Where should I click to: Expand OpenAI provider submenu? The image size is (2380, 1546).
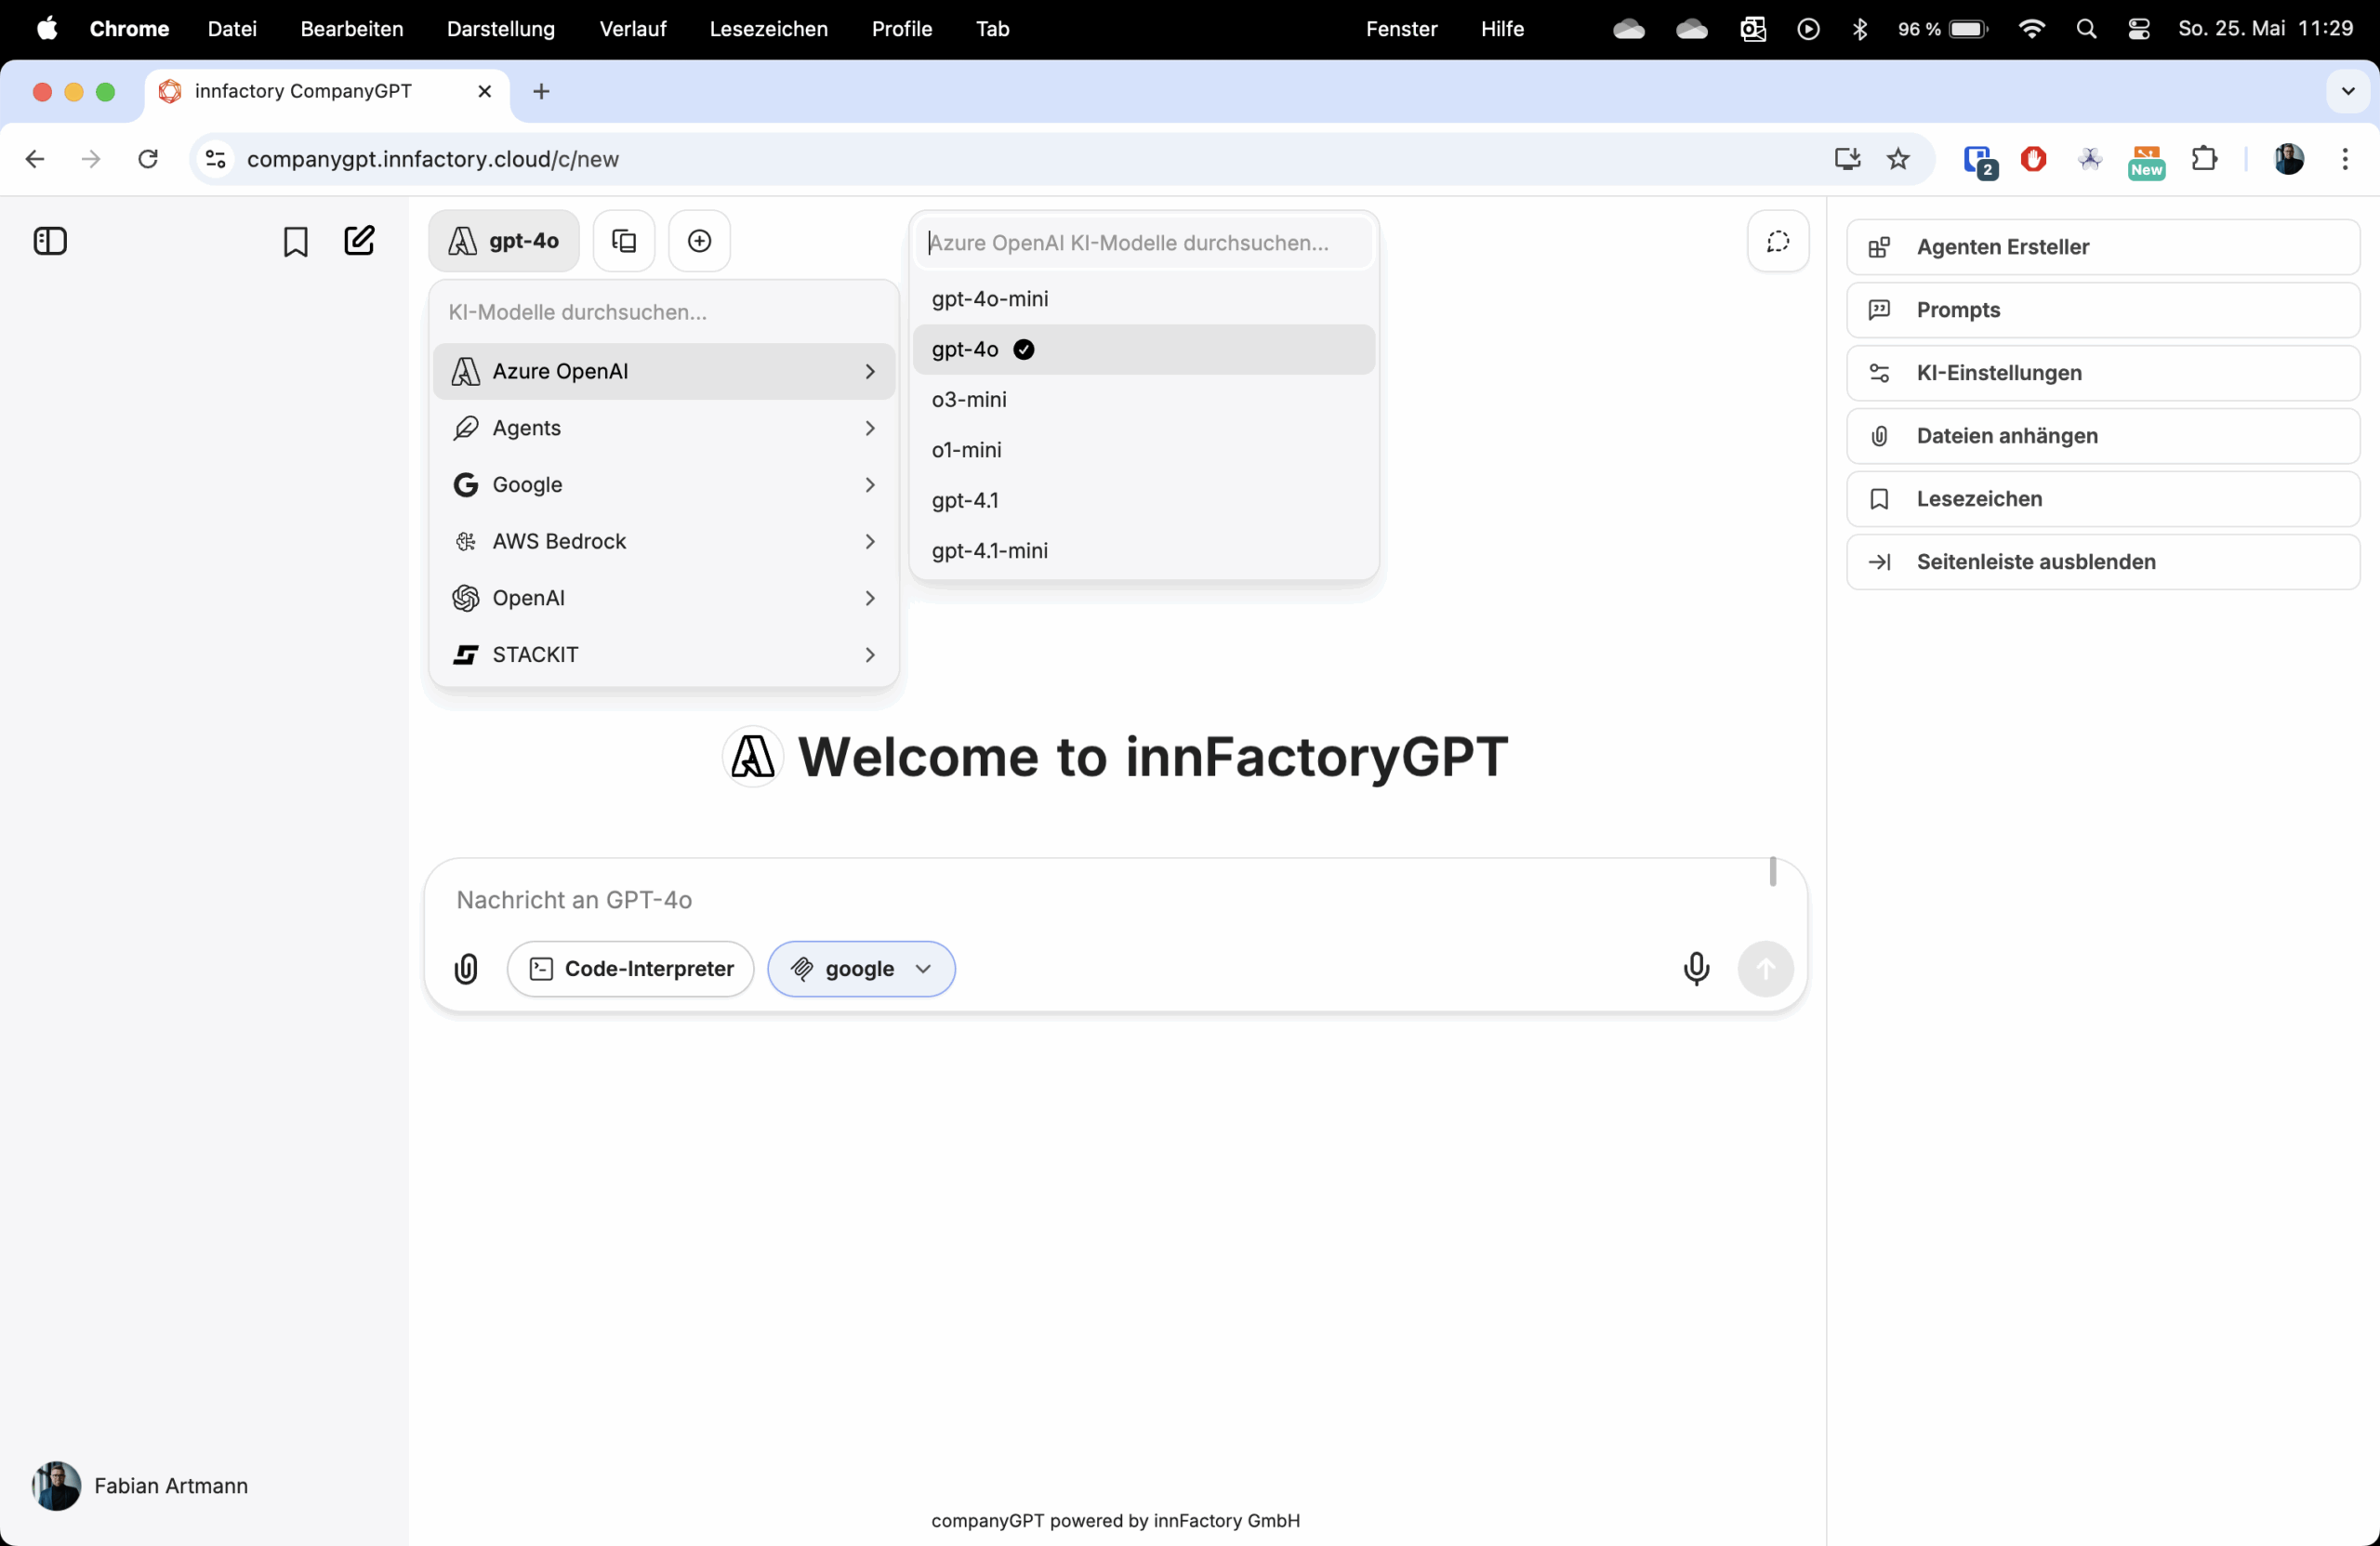[x=663, y=598]
